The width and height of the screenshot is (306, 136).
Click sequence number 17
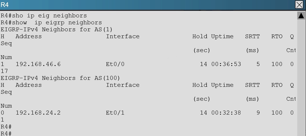[x=4, y=71]
